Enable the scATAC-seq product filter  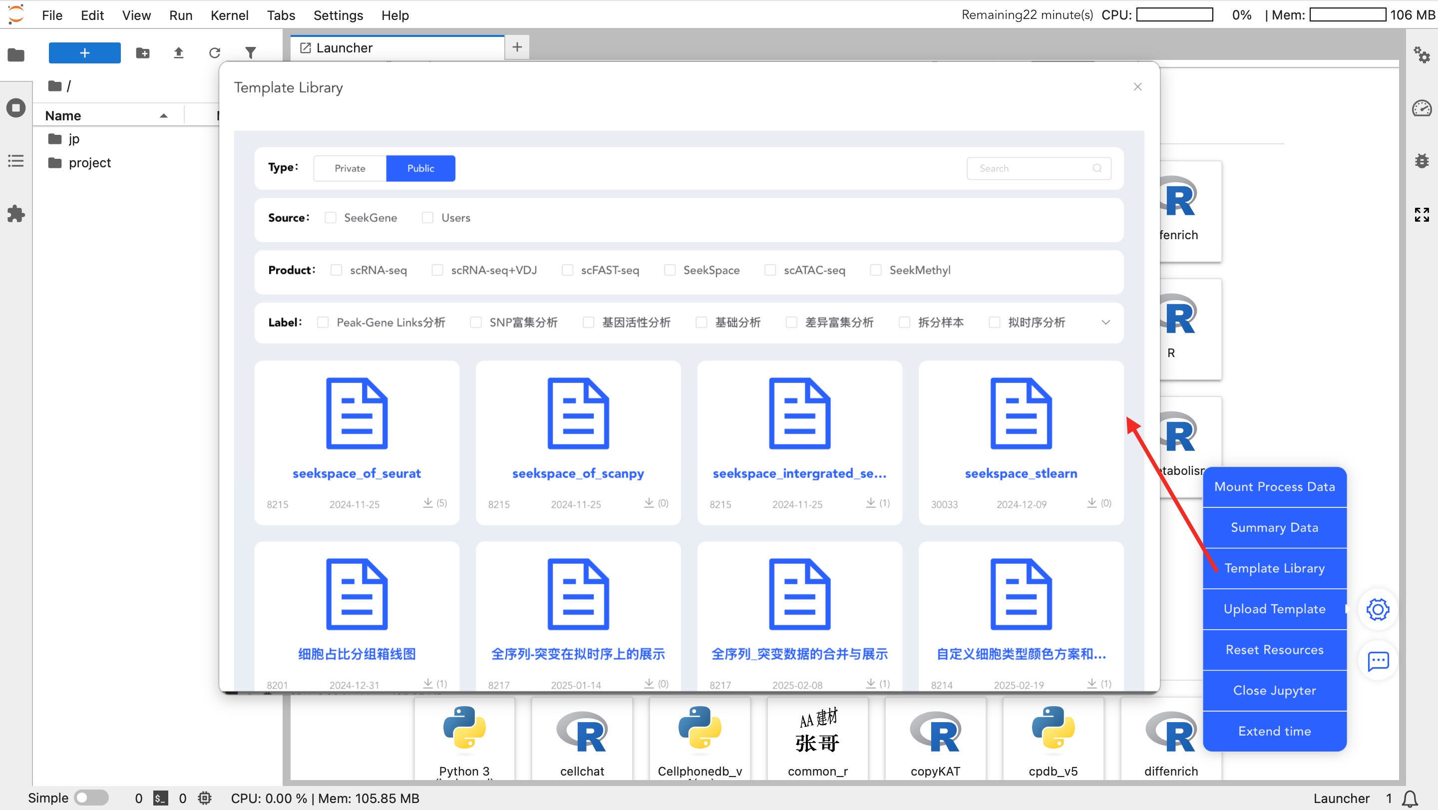coord(770,270)
